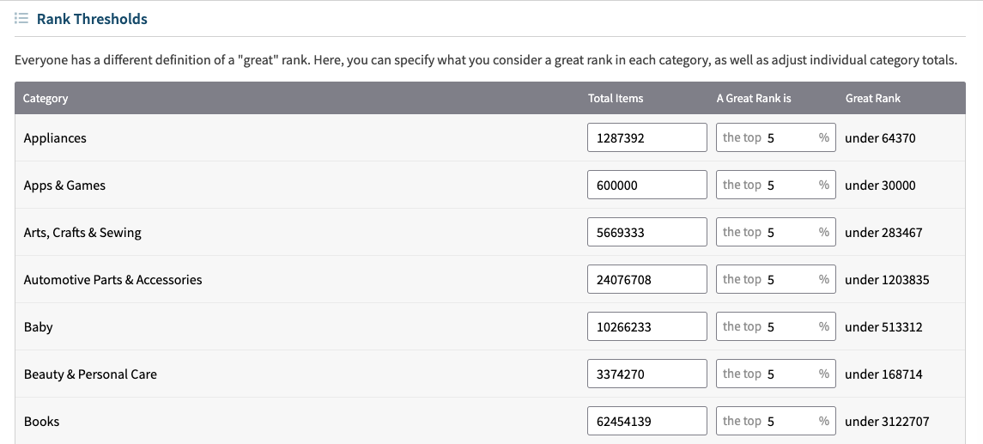The height and width of the screenshot is (444, 983).
Task: Select the Automotive Parts & Accessories total items field
Action: (x=647, y=279)
